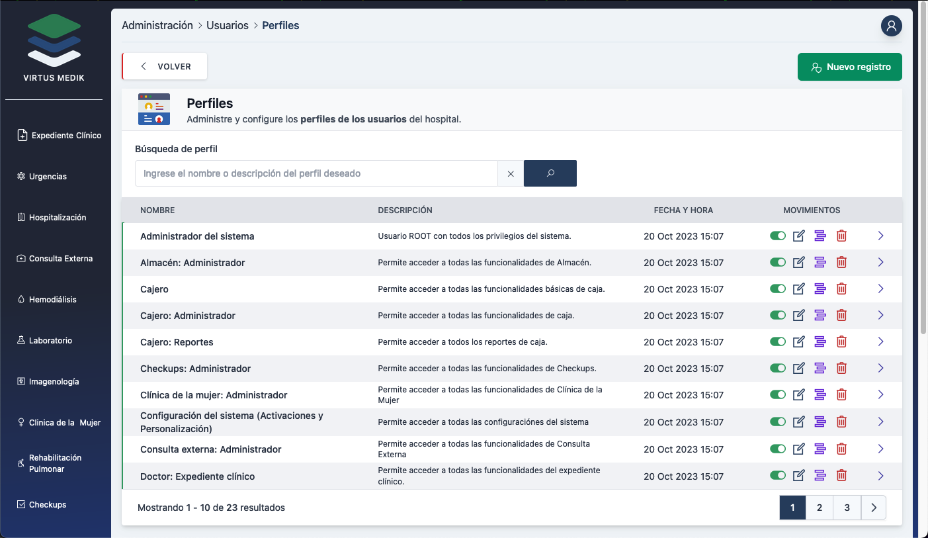Click the Nuevo registro button
Screen dimensions: 928x538
pyautogui.click(x=849, y=67)
